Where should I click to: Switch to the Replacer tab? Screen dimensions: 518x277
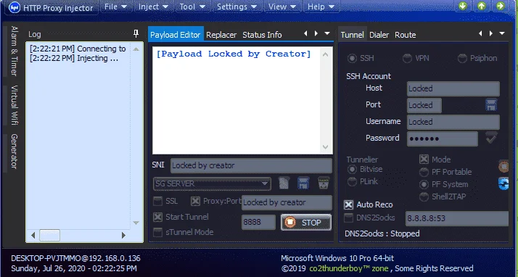pos(221,35)
